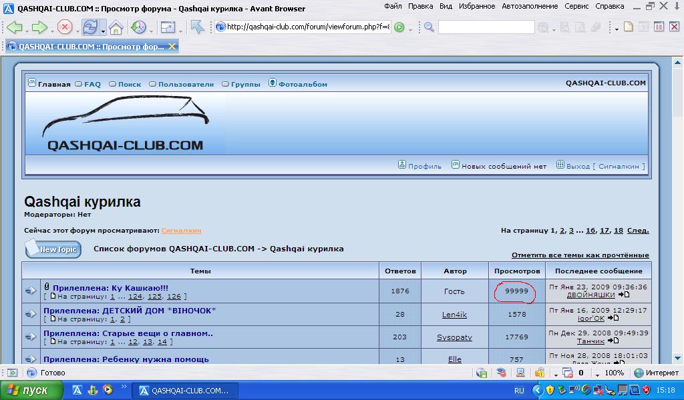The height and width of the screenshot is (400, 684).
Task: Click the Windows пуск Start button
Action: [31, 390]
